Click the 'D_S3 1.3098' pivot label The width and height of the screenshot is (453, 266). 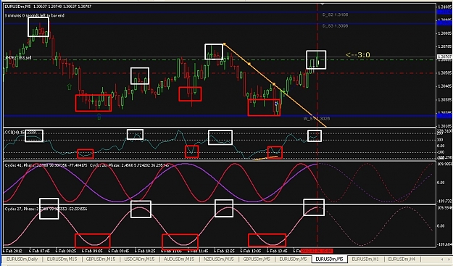[x=335, y=26]
